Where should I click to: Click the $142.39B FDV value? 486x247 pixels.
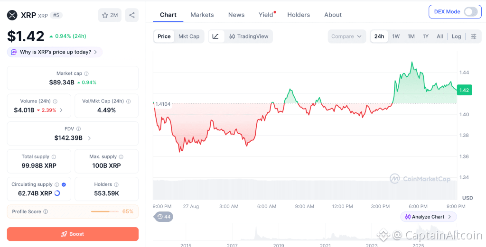pos(68,138)
